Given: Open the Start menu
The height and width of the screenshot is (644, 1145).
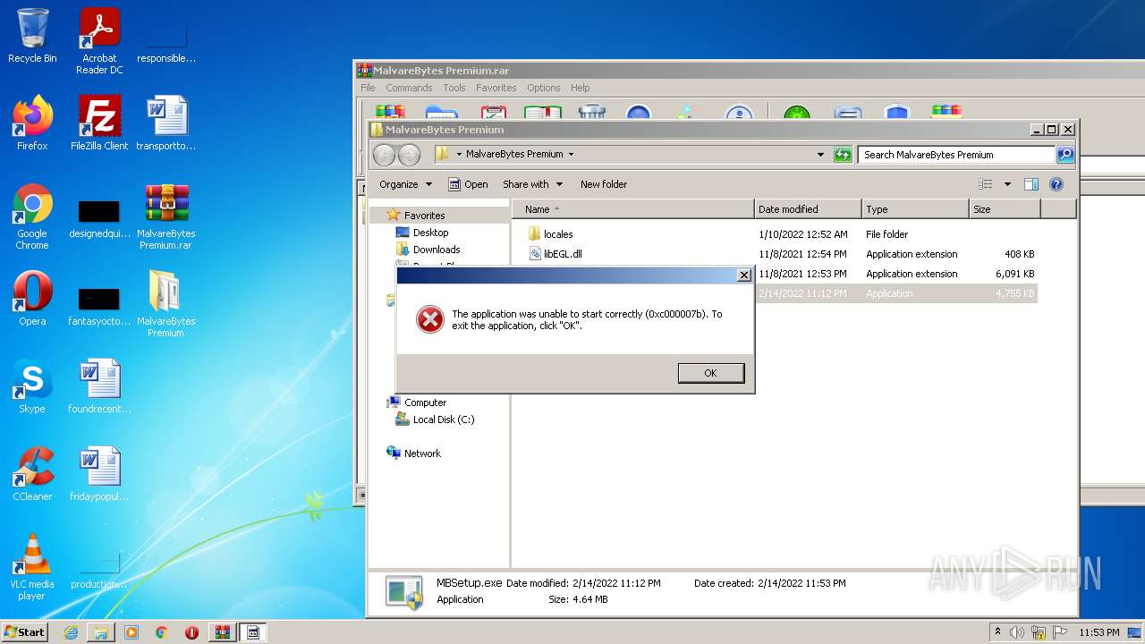Looking at the screenshot, I should click(25, 631).
